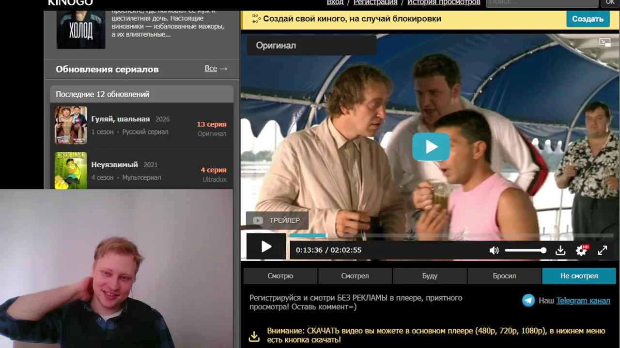Select the Не смотрел status tab

(x=579, y=276)
